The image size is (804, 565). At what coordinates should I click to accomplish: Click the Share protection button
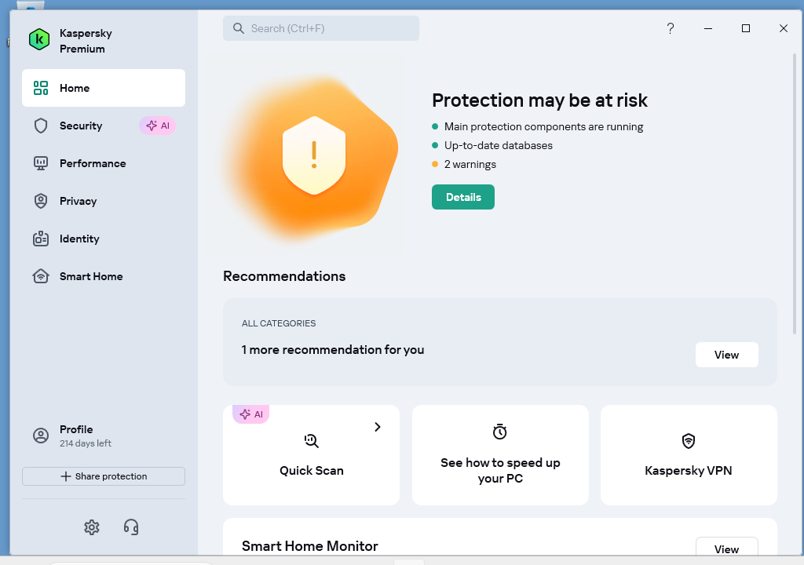coord(104,476)
